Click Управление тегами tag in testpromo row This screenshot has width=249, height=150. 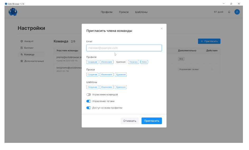pyautogui.click(x=189, y=69)
